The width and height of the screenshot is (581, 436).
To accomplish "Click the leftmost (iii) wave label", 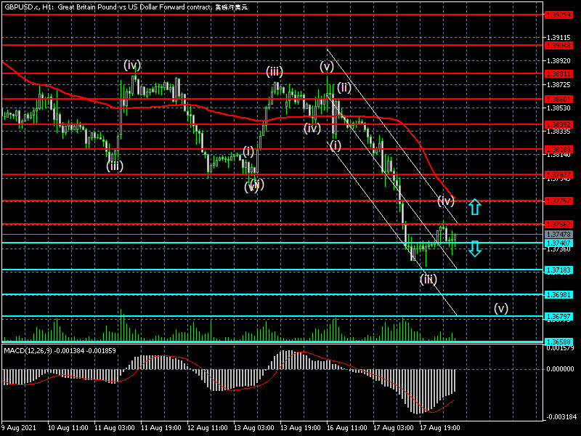I will pyautogui.click(x=114, y=166).
